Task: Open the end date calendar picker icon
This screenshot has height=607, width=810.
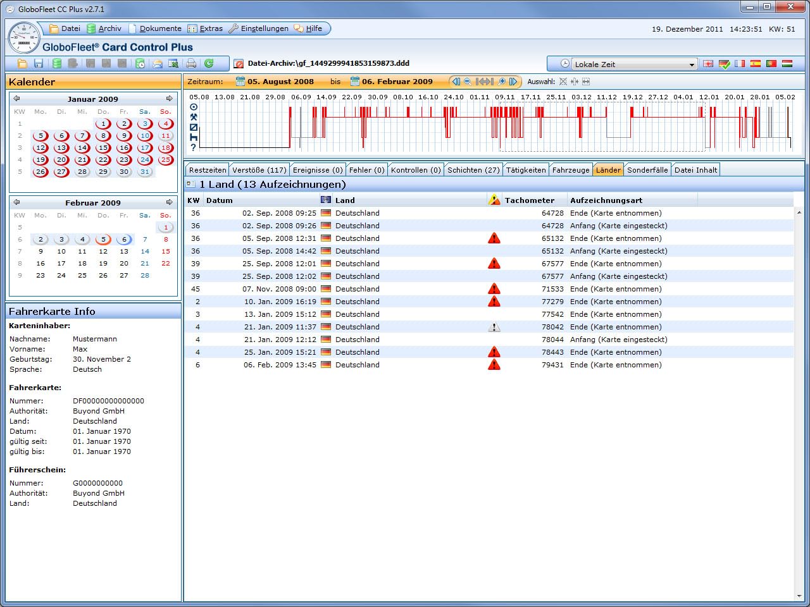Action: pos(355,82)
